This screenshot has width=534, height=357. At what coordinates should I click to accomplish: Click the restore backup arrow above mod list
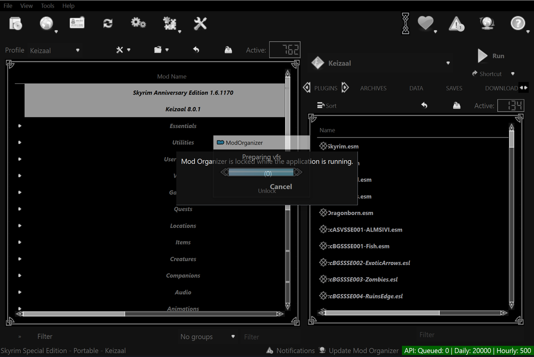[x=196, y=50]
